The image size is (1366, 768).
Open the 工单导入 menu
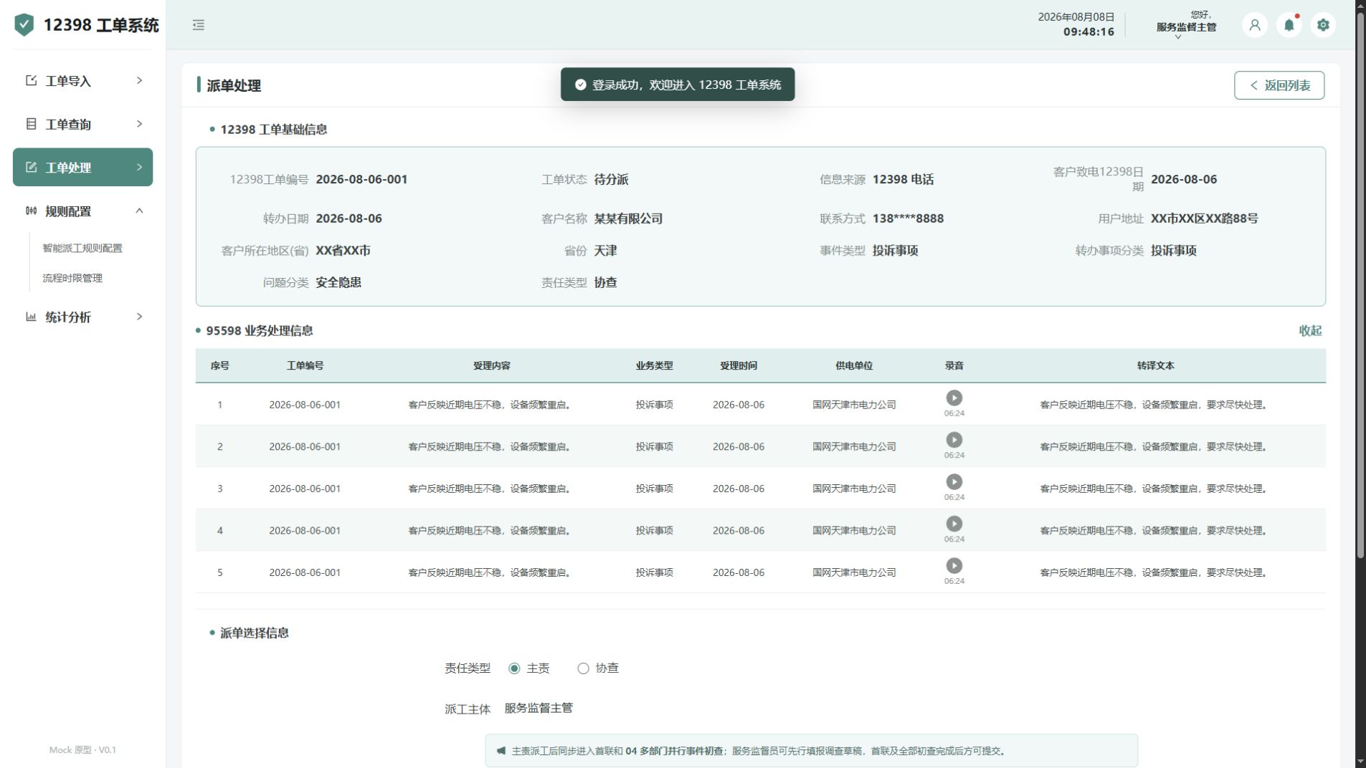(83, 80)
